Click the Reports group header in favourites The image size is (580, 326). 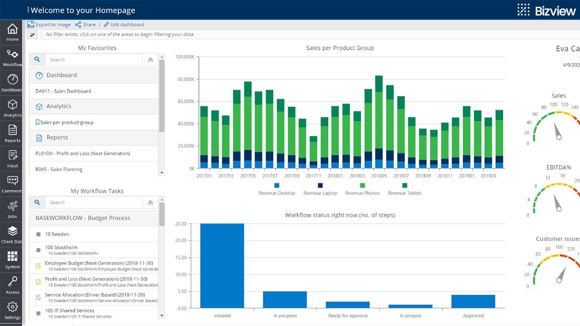coord(94,137)
